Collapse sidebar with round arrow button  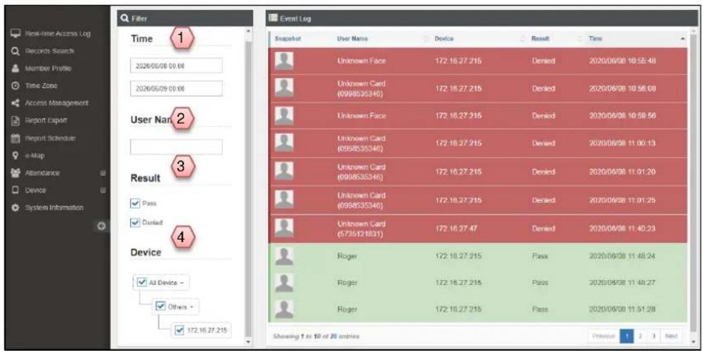102,226
